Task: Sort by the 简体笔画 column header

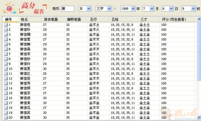Action: tap(53, 19)
